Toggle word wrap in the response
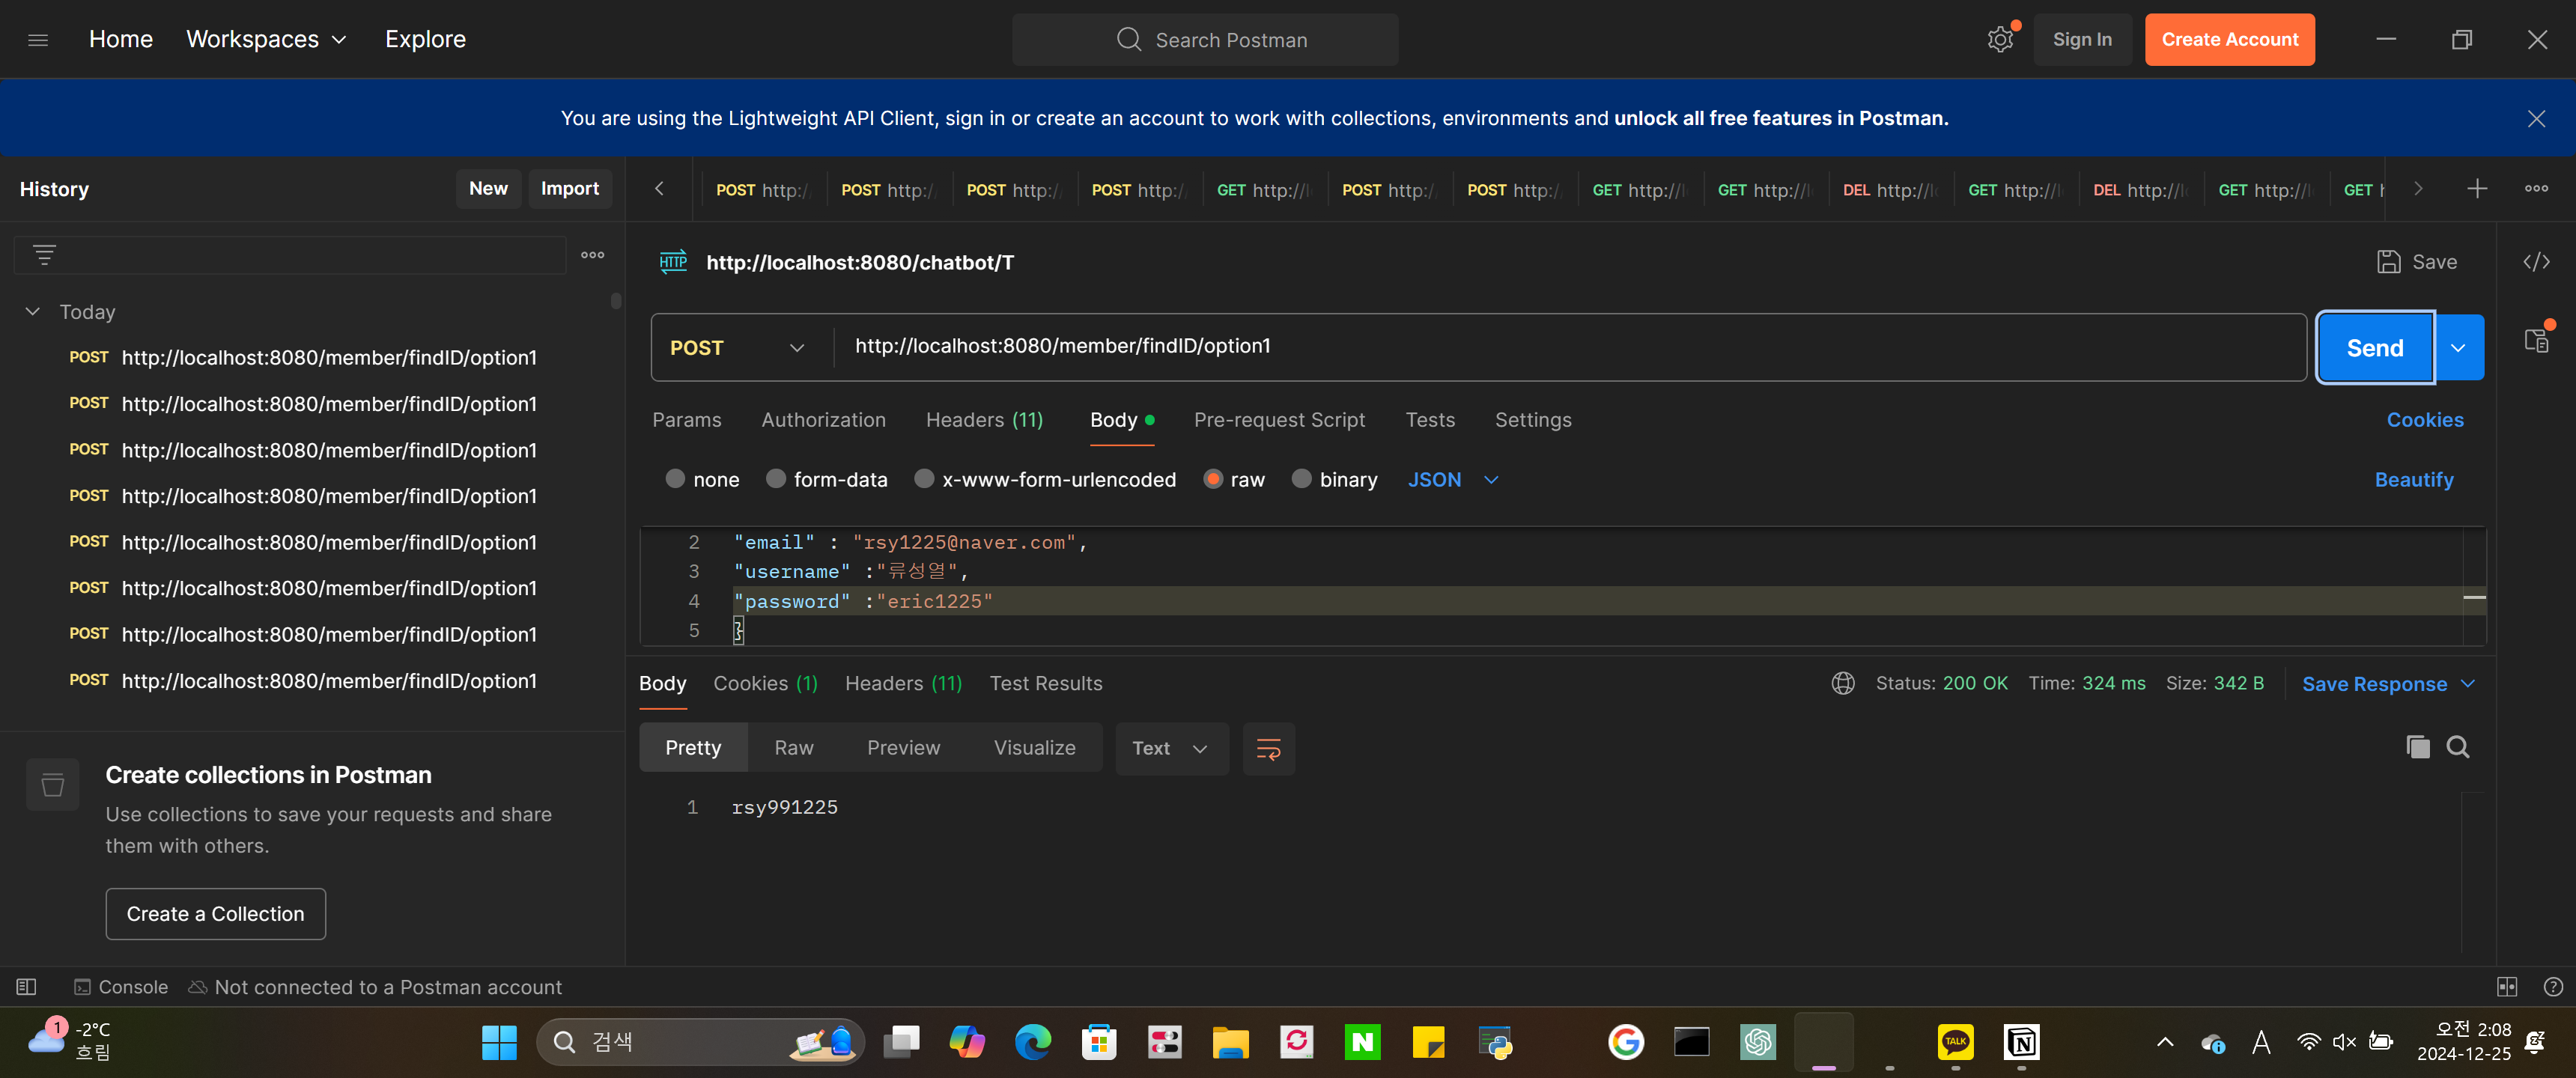Screen dimensions: 2576x1078 (1268, 749)
